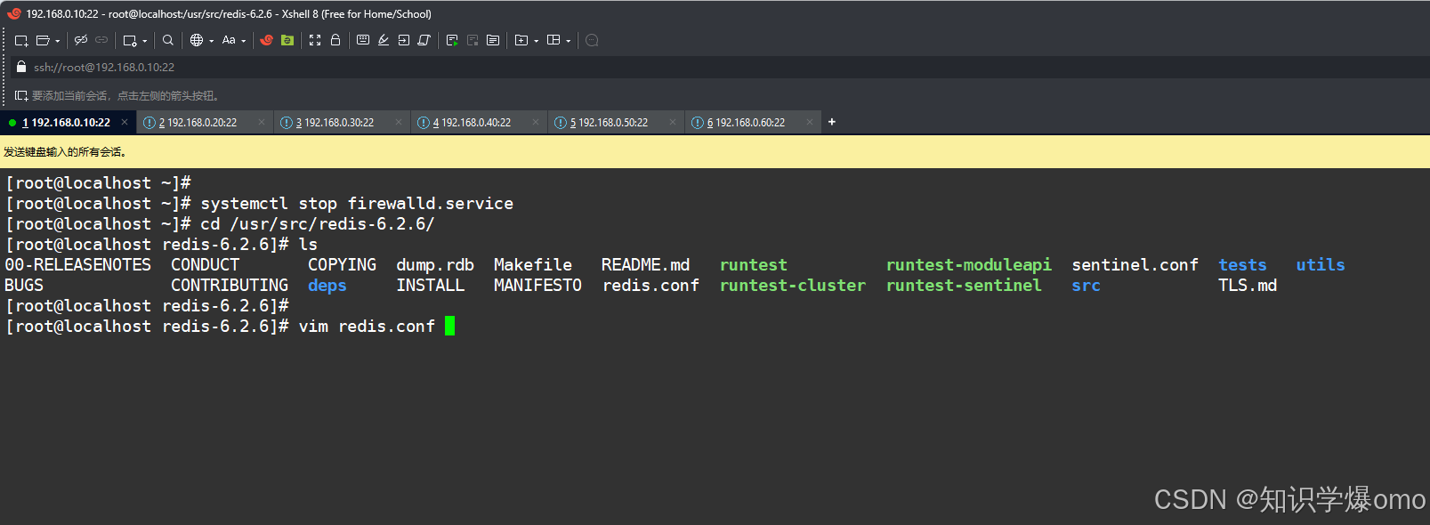This screenshot has height=525, width=1430.
Task: Click the Aa font icon
Action: pyautogui.click(x=229, y=40)
